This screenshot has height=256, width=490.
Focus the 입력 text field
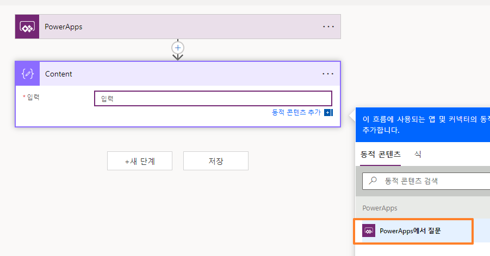[213, 99]
